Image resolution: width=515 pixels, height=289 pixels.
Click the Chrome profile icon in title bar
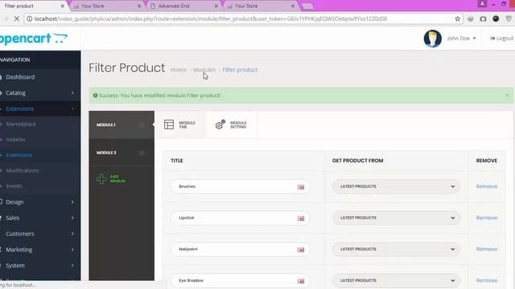[x=482, y=4]
